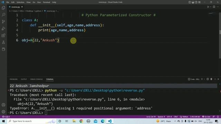221x124 pixels.
Task: Switch to the Debug Console tab
Action: (x=36, y=79)
